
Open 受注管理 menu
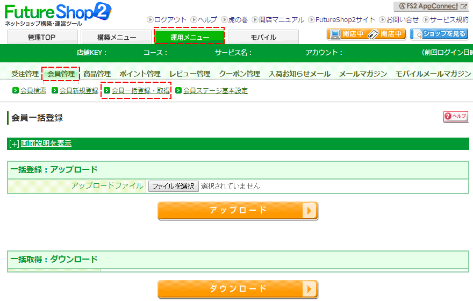(25, 74)
